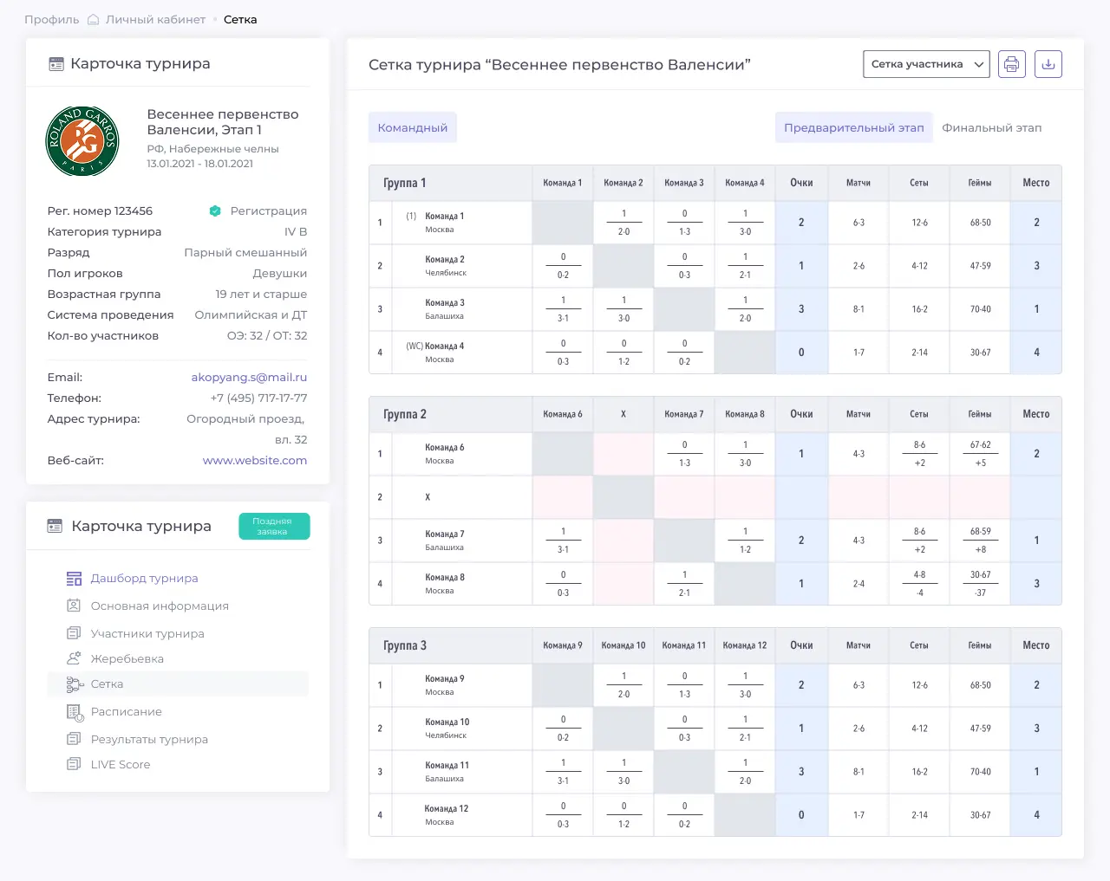Click the Сетка bracket icon
1110x881 pixels.
[x=75, y=684]
